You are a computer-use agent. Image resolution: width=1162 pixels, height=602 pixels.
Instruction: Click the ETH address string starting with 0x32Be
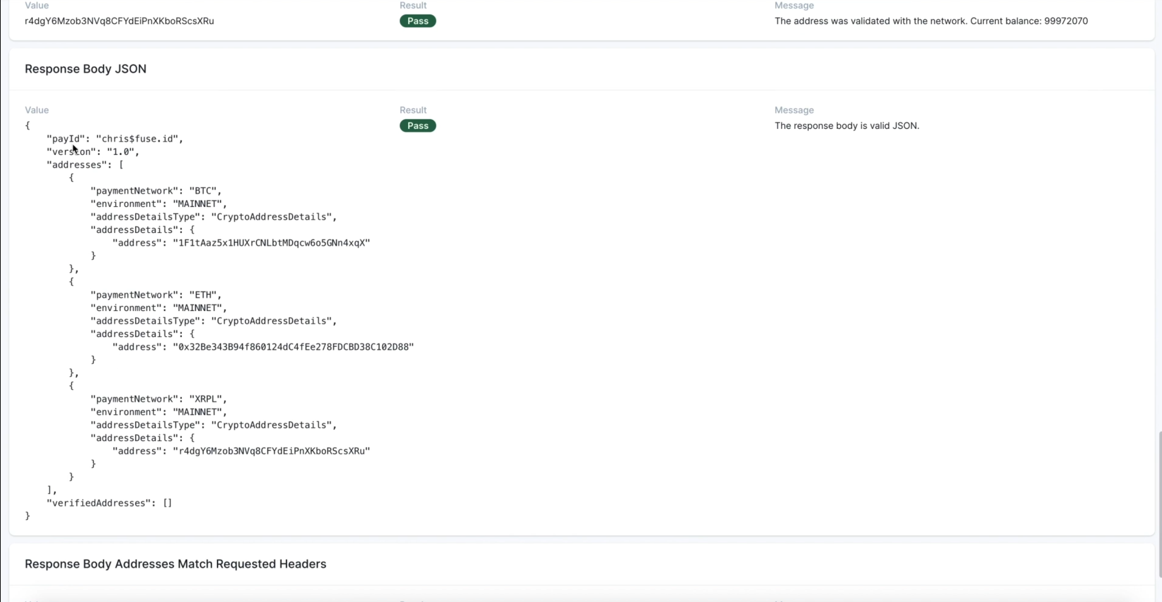click(x=293, y=347)
